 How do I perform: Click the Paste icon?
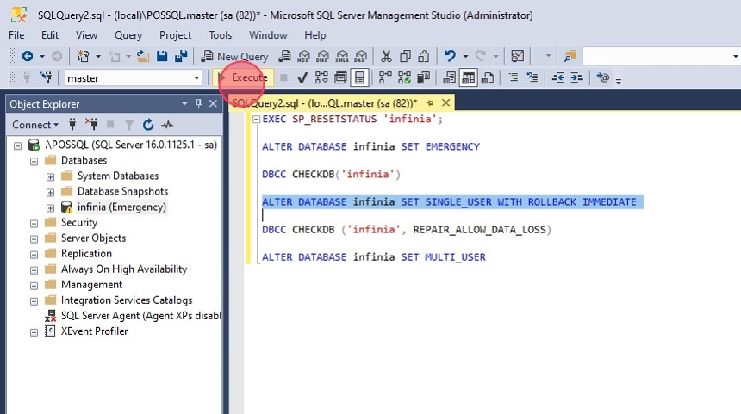424,57
